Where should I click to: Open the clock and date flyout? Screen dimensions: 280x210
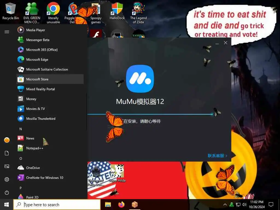coord(257,205)
